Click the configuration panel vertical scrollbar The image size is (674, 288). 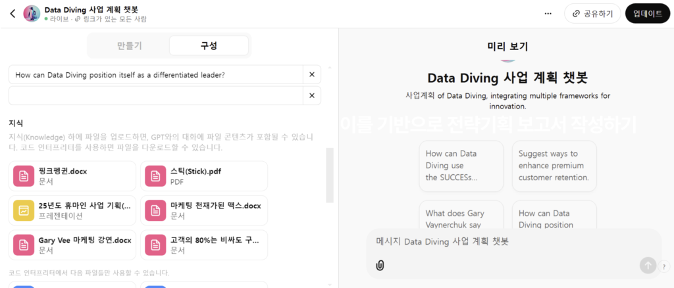pyautogui.click(x=330, y=174)
